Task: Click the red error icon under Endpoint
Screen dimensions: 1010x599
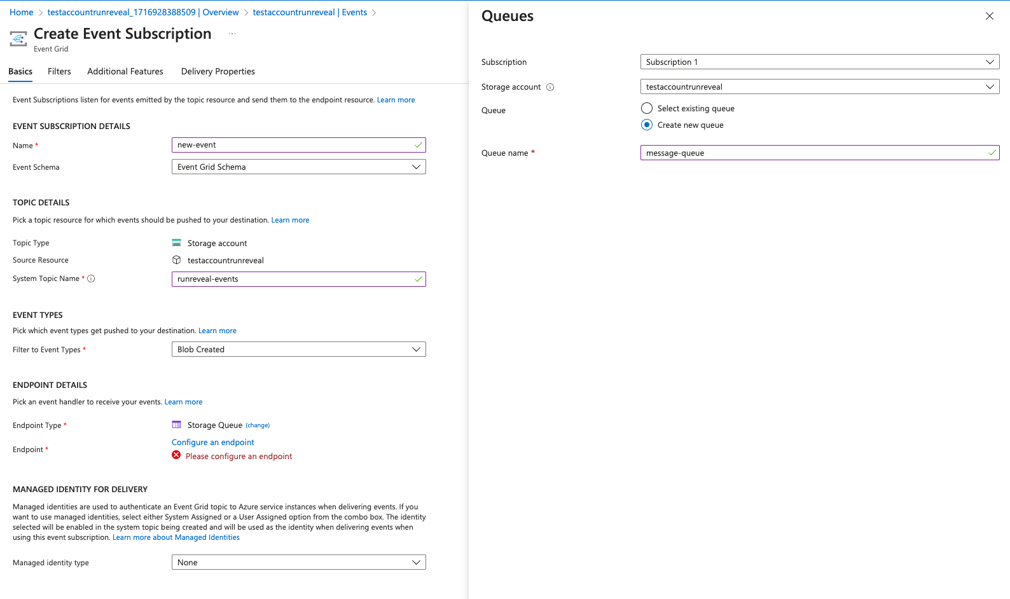Action: 176,455
